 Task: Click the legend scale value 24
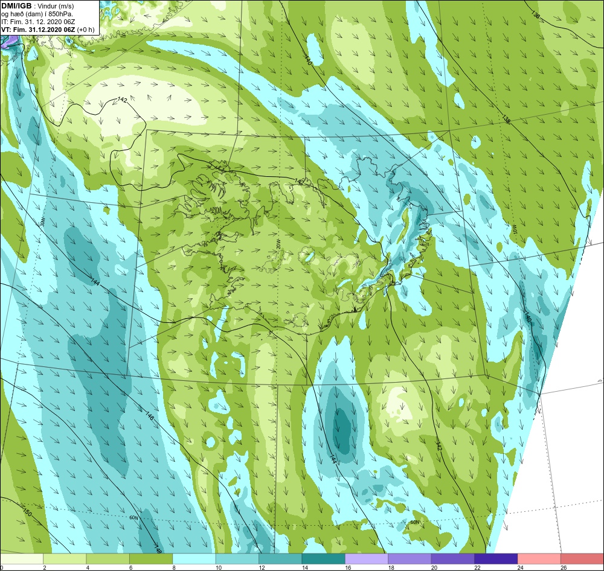pos(521,567)
